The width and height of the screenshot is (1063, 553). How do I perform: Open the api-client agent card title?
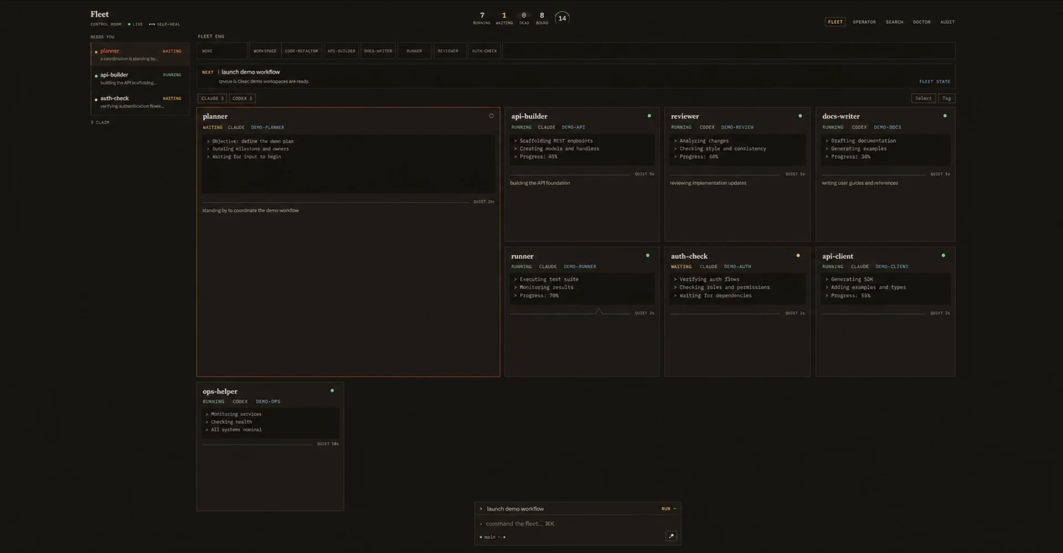click(838, 257)
